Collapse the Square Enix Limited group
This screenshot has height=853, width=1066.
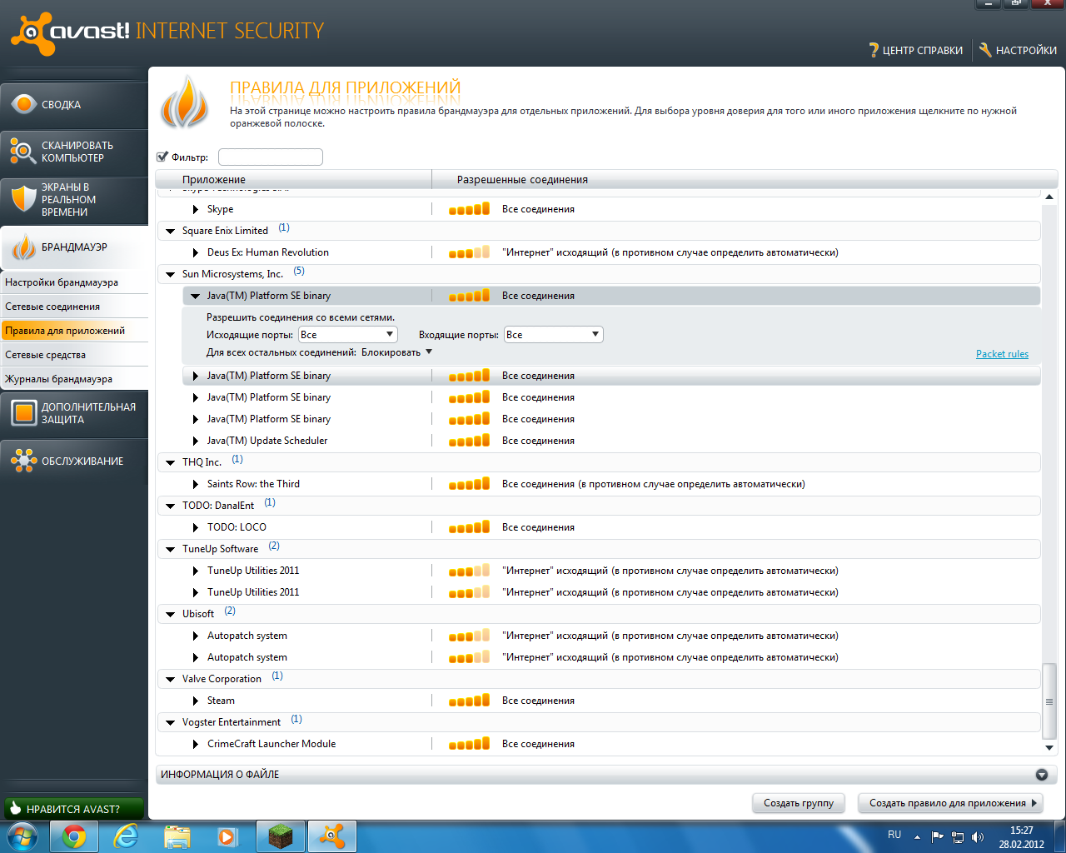click(x=171, y=232)
